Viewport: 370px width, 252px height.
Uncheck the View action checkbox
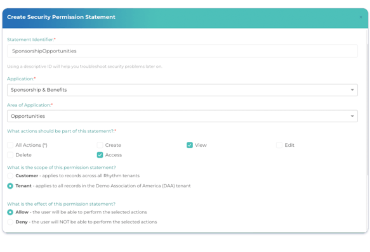[x=190, y=145]
